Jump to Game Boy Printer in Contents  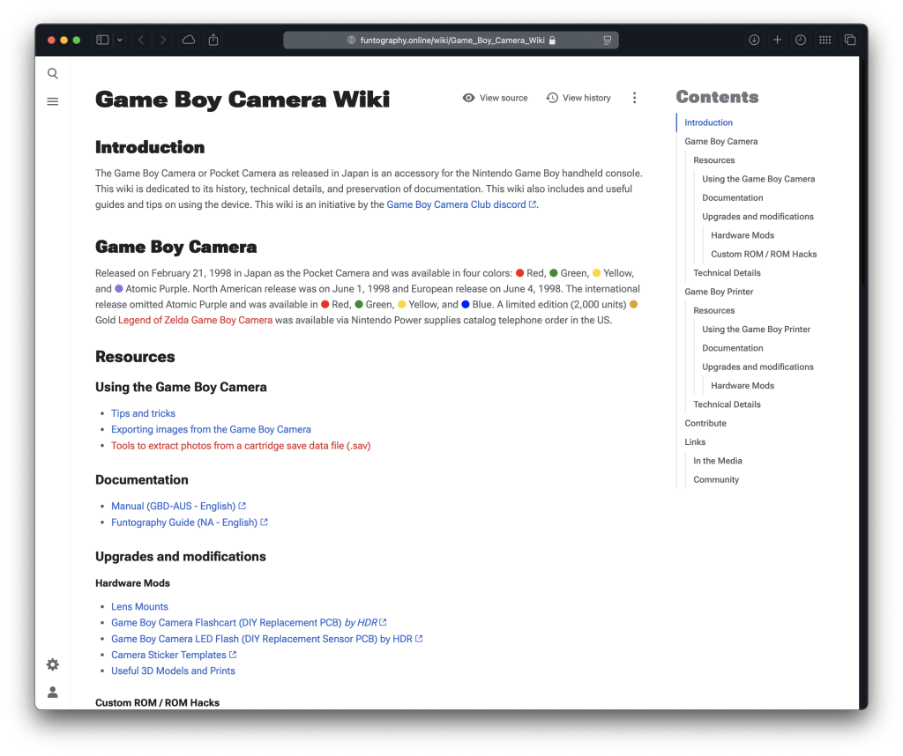(x=719, y=292)
